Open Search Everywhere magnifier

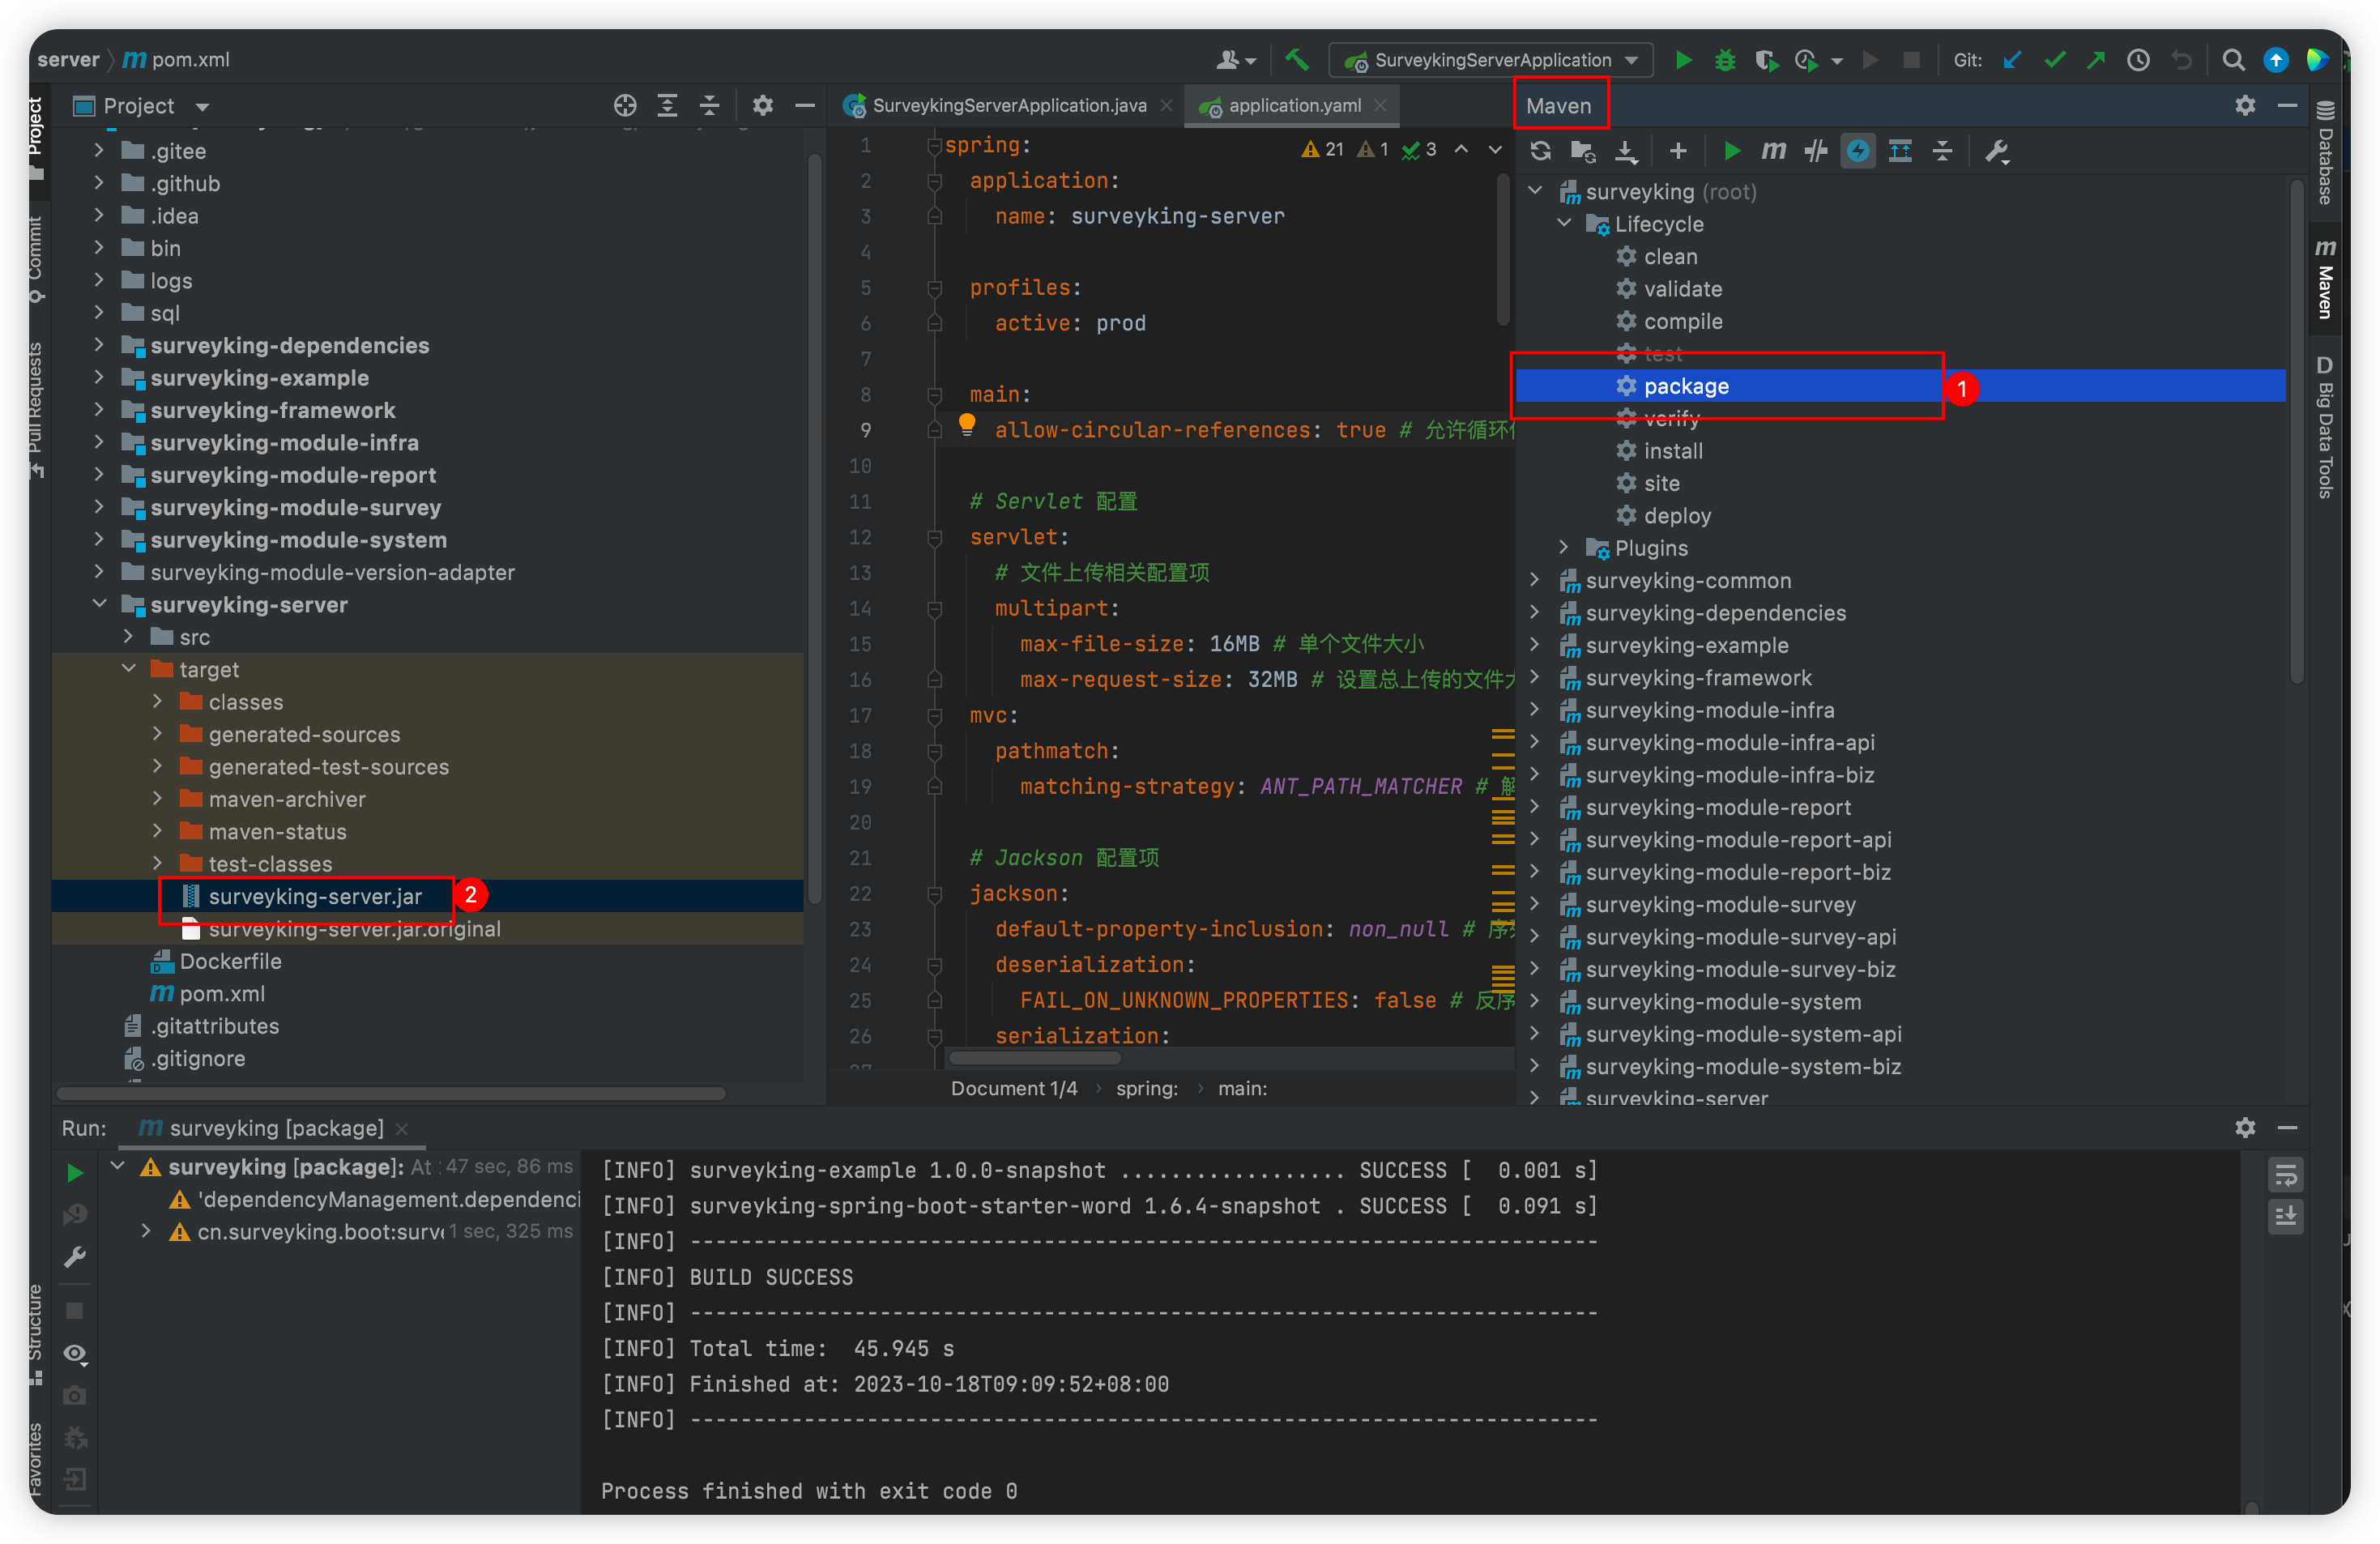coord(2233,60)
